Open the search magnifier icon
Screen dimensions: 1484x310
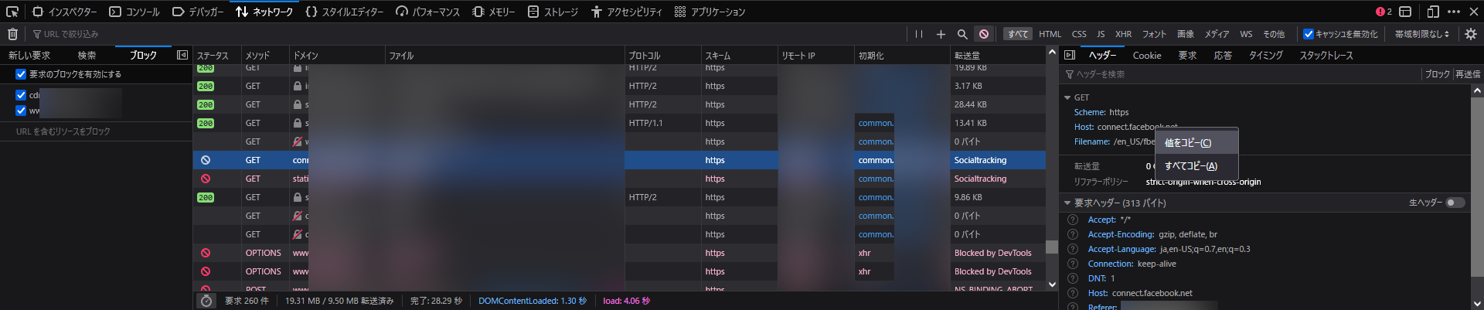tap(962, 34)
